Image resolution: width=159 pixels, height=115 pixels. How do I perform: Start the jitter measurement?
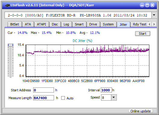[x=143, y=34]
